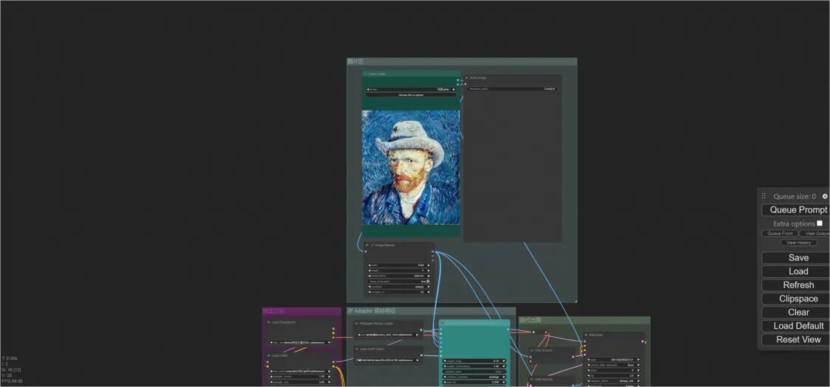Collapse the Load Checkpoint node via its dot
The height and width of the screenshot is (387, 830).
(x=269, y=322)
